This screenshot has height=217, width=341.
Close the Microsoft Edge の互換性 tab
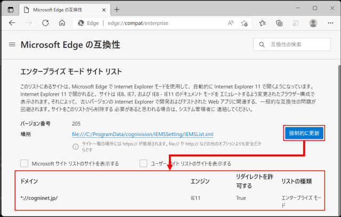pos(104,10)
